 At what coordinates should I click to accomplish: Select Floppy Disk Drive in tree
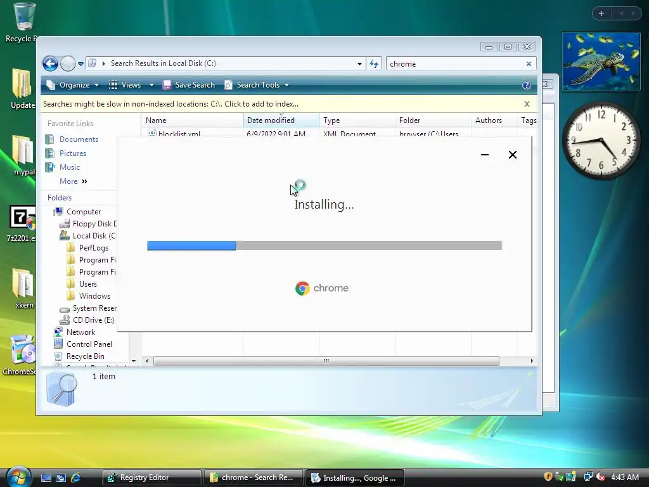(x=88, y=224)
